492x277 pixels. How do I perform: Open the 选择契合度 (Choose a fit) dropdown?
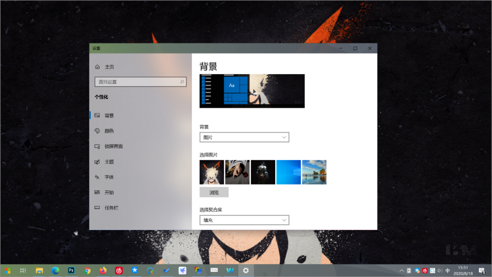pos(244,220)
